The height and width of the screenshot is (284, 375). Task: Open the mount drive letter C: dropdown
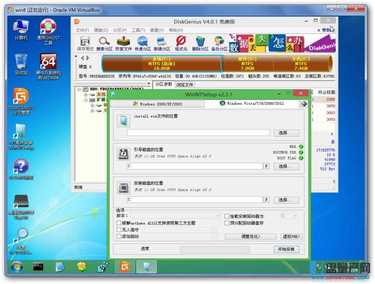click(x=289, y=216)
